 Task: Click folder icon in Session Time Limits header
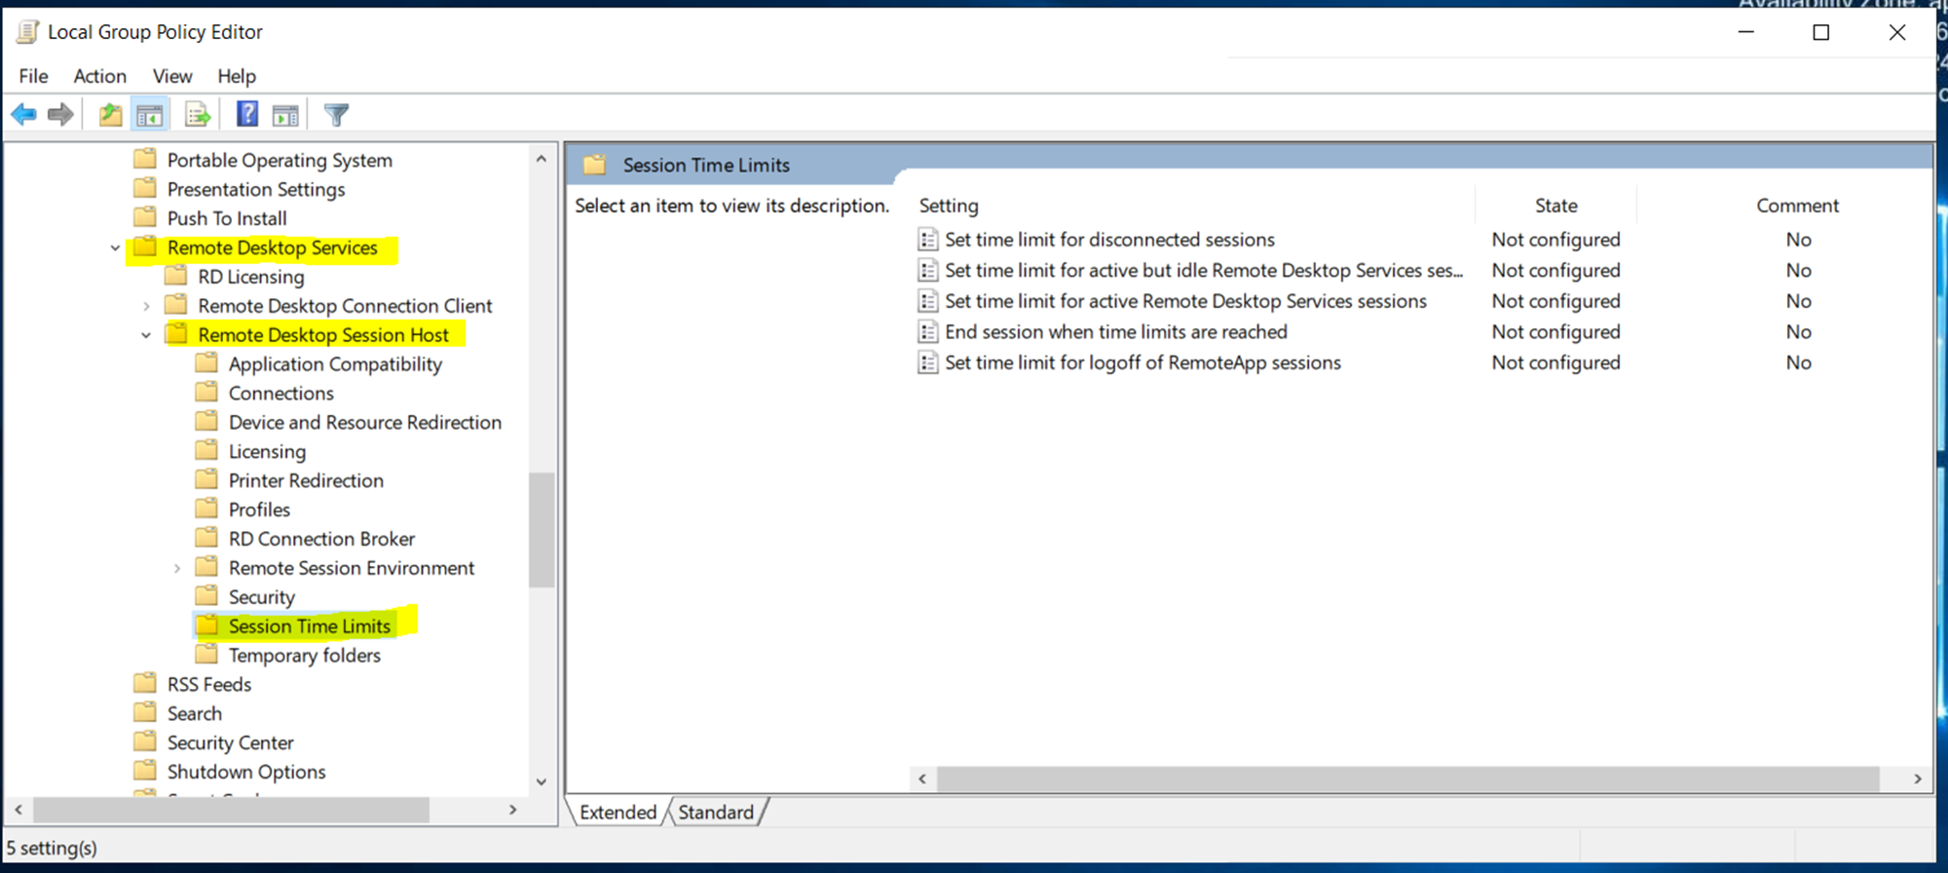click(595, 165)
